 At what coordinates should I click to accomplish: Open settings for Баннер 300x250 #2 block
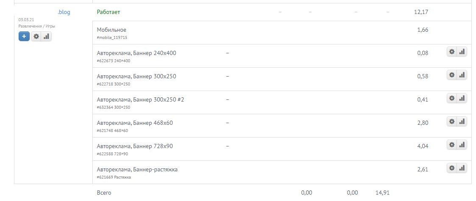[452, 98]
